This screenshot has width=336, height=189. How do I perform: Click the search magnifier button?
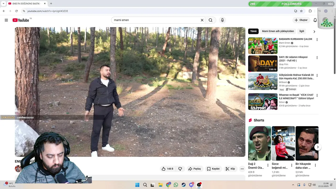pos(211,20)
